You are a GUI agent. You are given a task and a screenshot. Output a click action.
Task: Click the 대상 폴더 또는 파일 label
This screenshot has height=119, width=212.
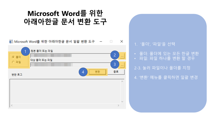[x=41, y=60]
